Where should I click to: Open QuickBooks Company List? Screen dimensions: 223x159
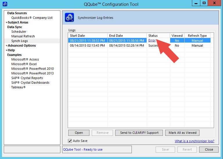[32, 18]
